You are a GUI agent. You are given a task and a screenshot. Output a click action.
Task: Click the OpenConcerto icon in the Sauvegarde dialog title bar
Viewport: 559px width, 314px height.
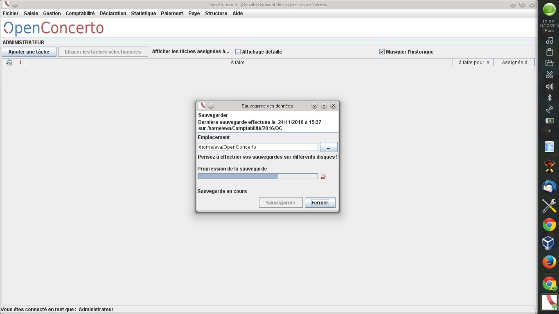click(202, 106)
